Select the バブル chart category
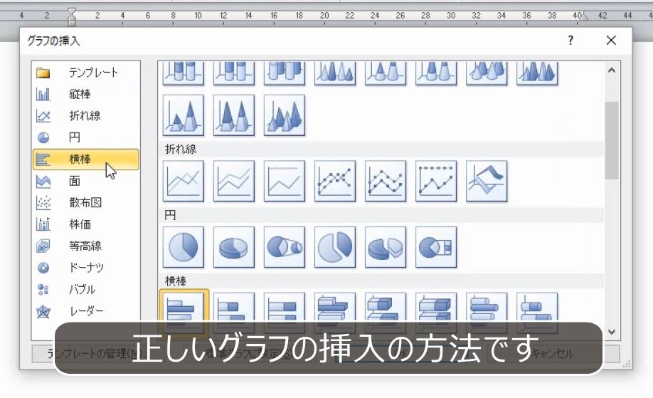This screenshot has height=398, width=653. [x=85, y=289]
